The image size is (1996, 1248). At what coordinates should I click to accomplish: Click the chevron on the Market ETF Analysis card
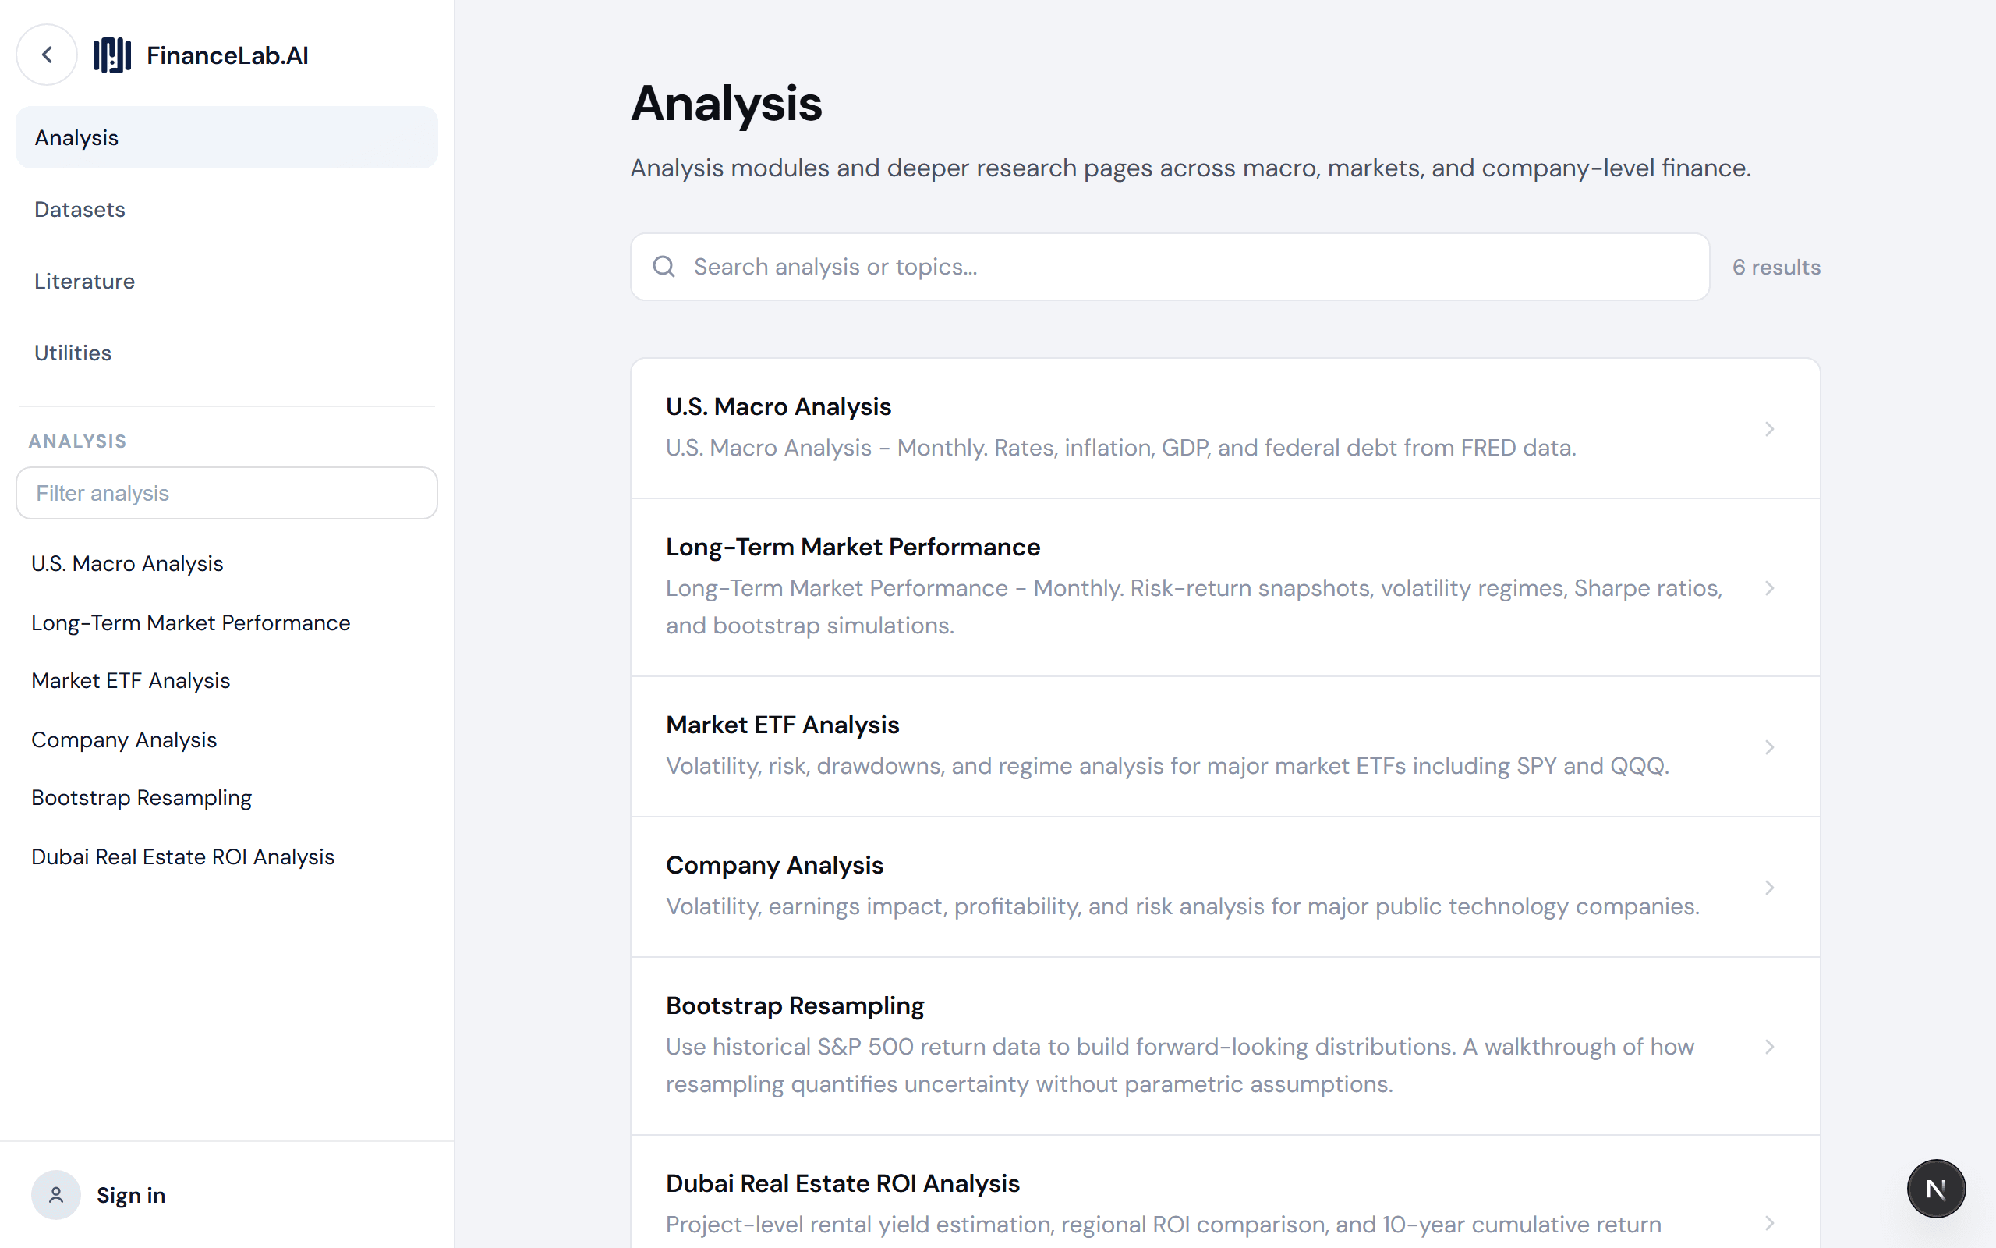[x=1769, y=747]
